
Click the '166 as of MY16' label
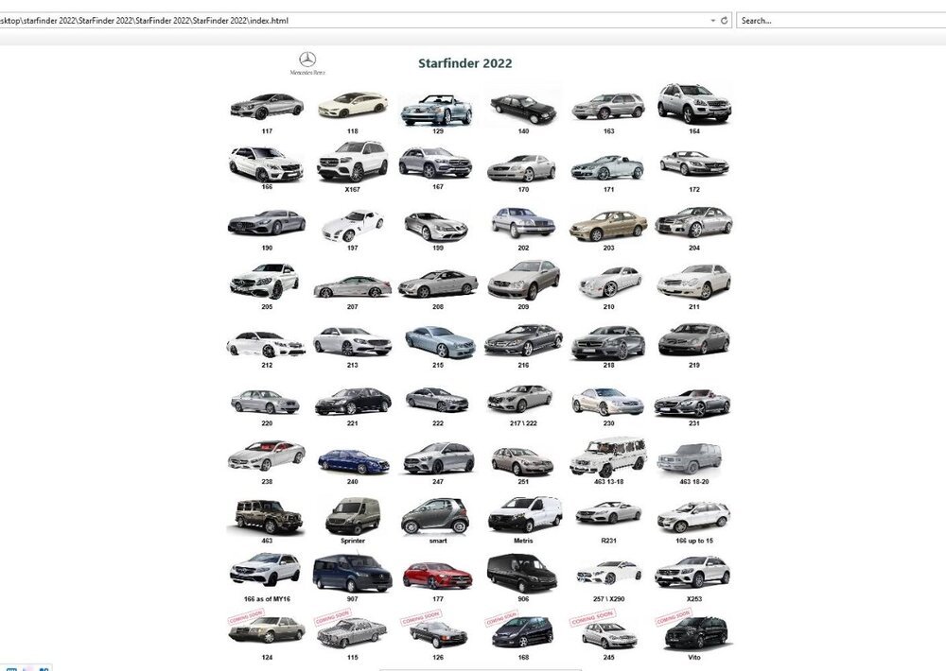click(266, 599)
